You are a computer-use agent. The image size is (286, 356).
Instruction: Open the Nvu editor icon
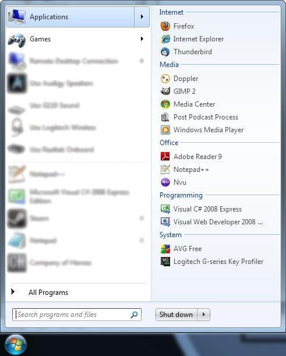(165, 182)
